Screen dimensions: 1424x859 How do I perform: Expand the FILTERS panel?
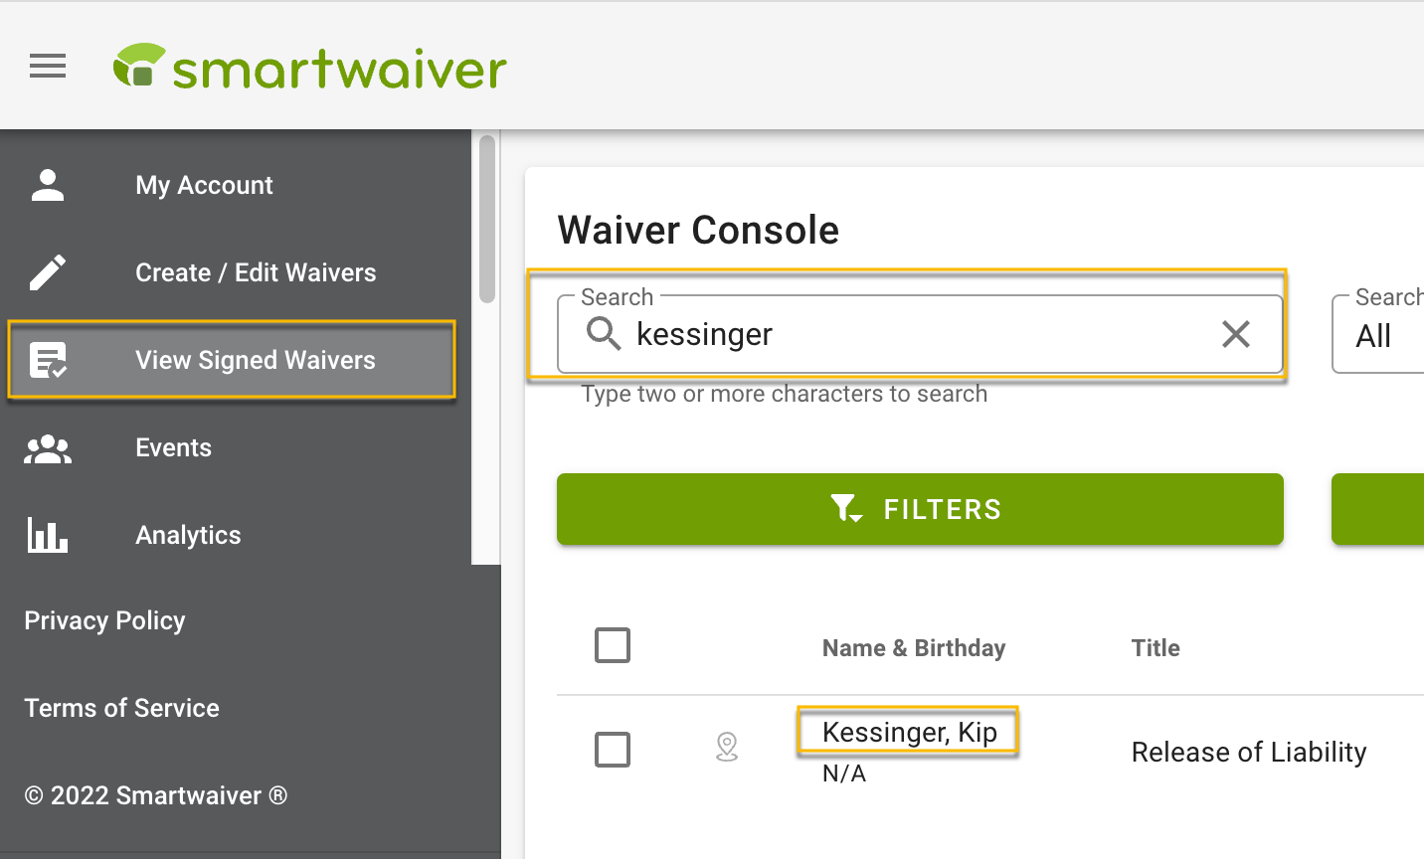point(920,509)
